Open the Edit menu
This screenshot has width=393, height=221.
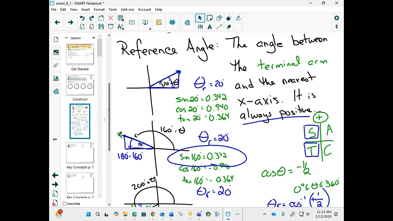coord(63,10)
